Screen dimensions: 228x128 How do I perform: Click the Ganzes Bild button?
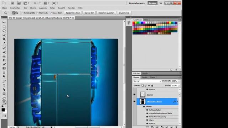[89, 13]
